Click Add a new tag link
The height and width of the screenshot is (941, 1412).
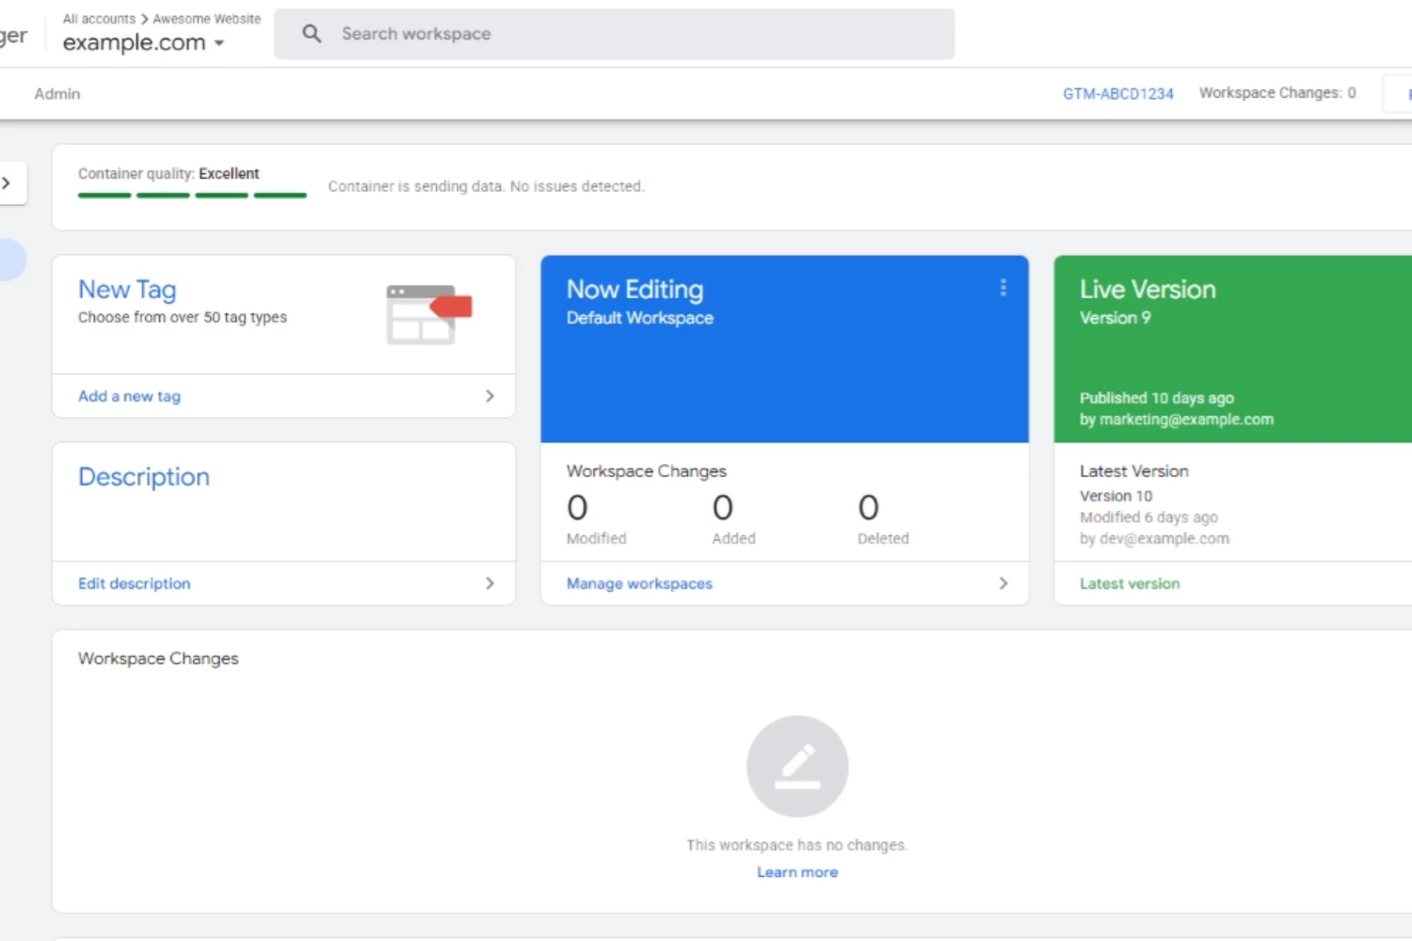pyautogui.click(x=129, y=396)
